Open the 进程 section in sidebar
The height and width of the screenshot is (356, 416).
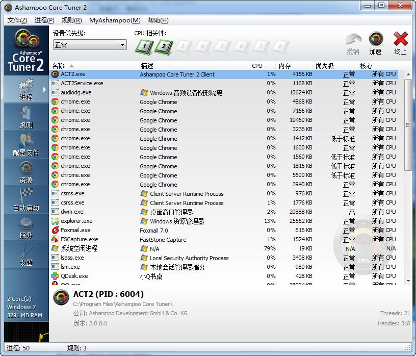(26, 89)
